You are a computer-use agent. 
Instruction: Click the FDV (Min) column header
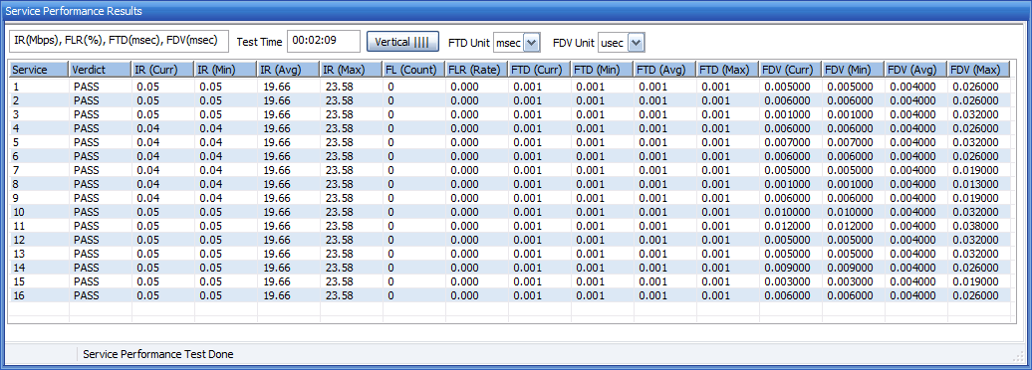tap(853, 69)
